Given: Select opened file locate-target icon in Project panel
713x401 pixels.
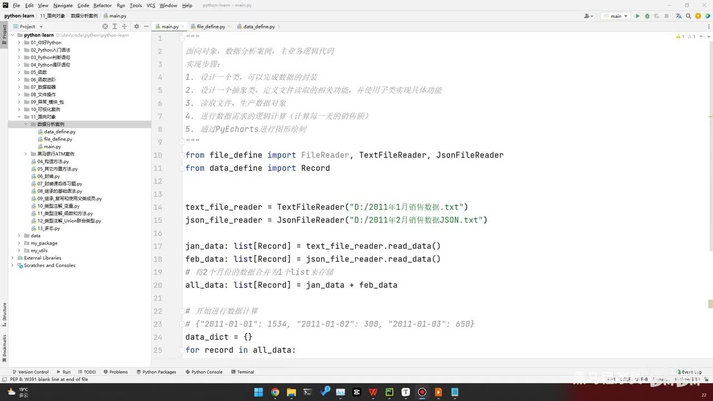Looking at the screenshot, I should [x=105, y=26].
